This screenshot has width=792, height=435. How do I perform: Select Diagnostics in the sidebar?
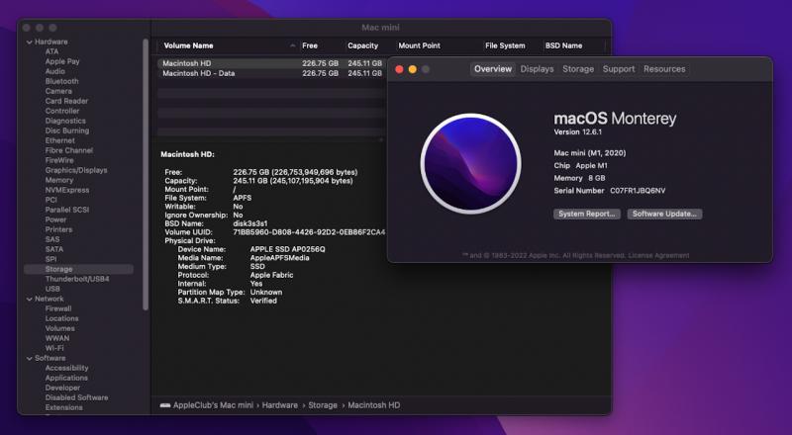65,121
